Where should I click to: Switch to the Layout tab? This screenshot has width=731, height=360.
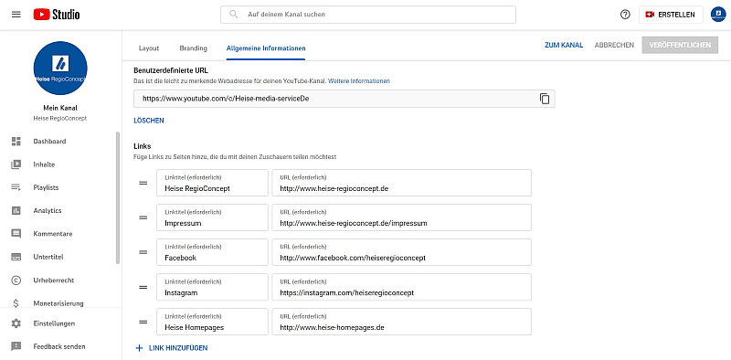coord(149,48)
